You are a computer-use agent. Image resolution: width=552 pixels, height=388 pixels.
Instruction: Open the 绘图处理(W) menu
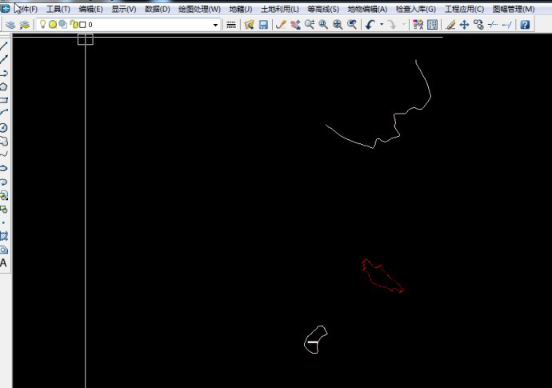pos(199,9)
